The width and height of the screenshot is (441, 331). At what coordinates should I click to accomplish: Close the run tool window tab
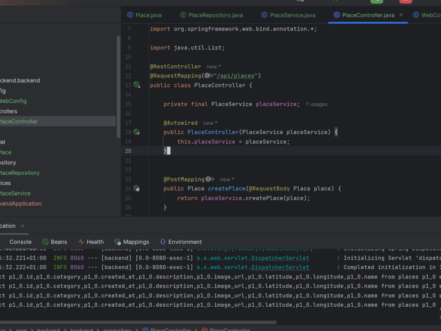(x=22, y=226)
